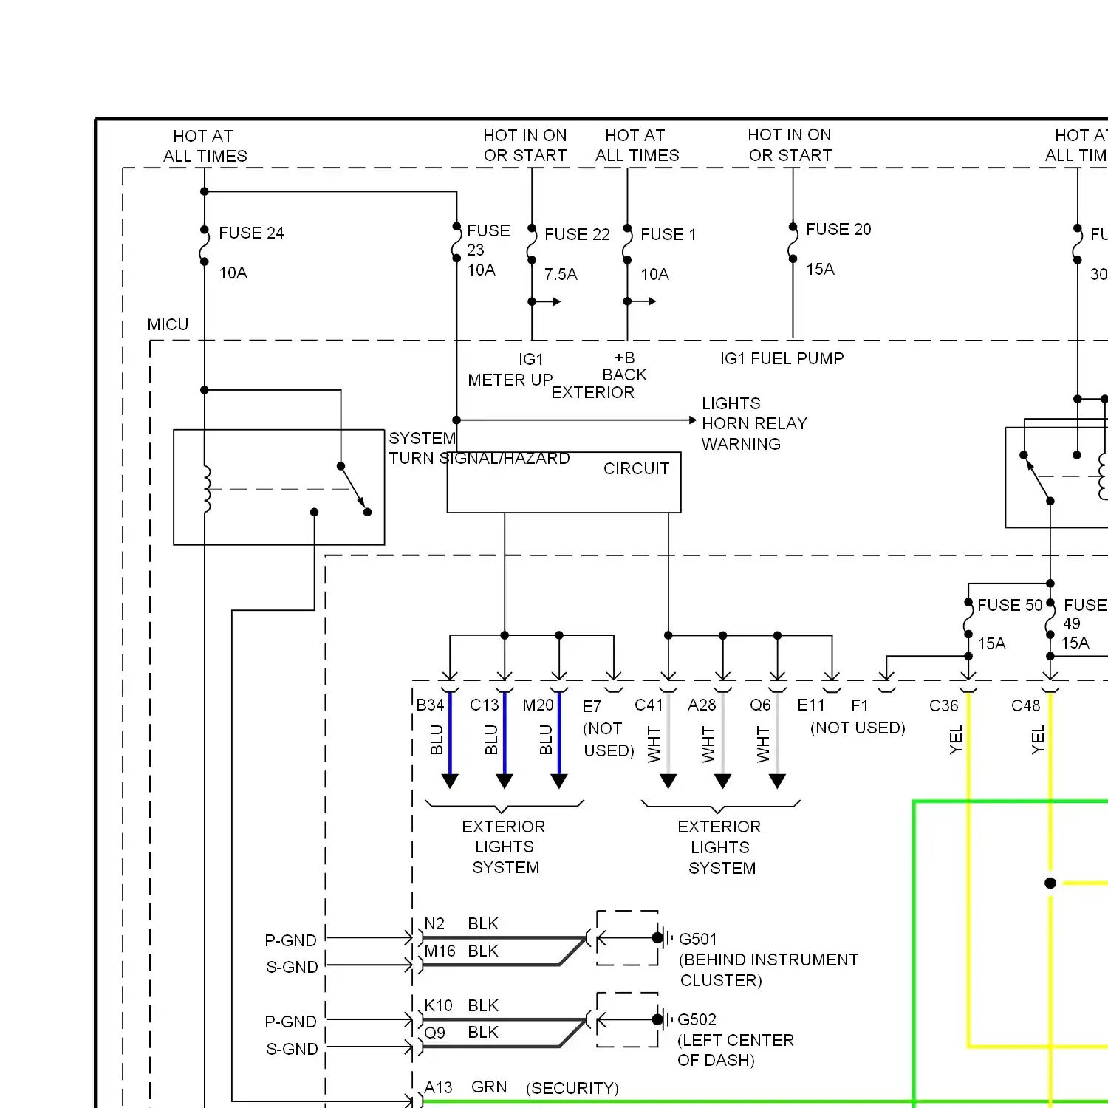Screen dimensions: 1108x1108
Task: Click the Q9 BLK wire label
Action: pyautogui.click(x=461, y=1032)
